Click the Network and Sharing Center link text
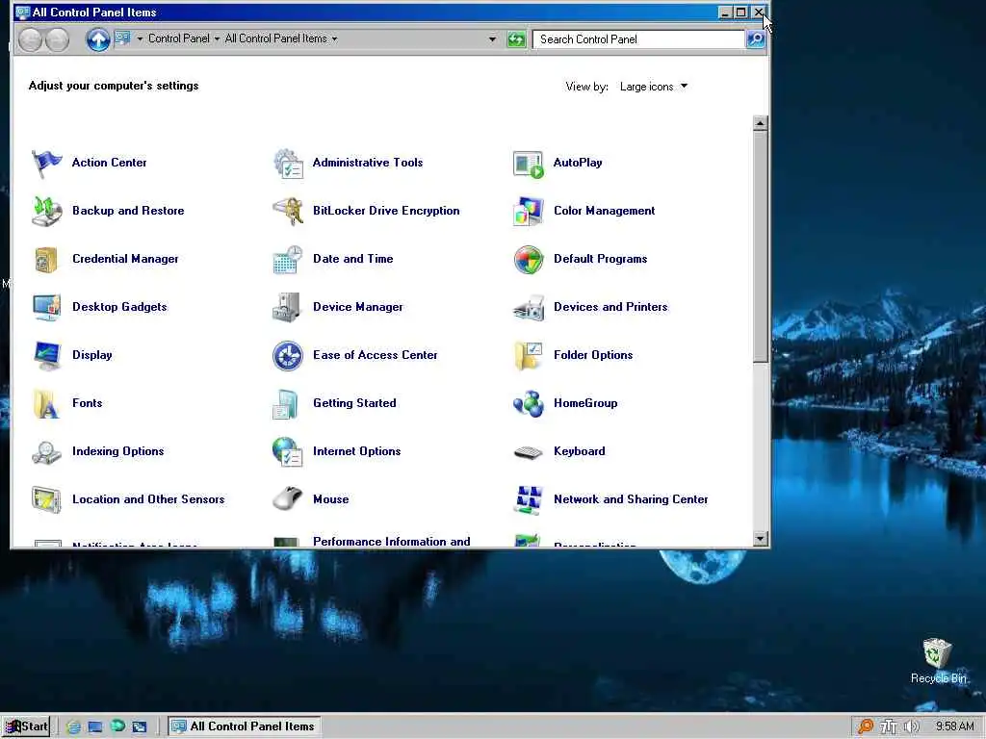 point(631,499)
